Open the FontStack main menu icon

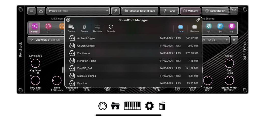[x=31, y=11]
